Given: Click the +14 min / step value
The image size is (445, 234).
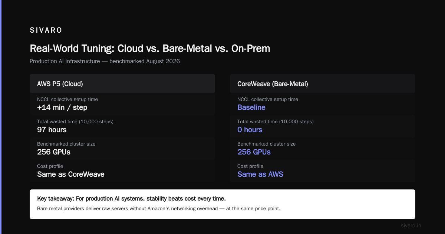Looking at the screenshot, I should tap(62, 107).
